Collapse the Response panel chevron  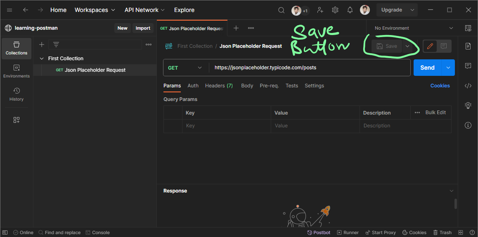(x=452, y=191)
